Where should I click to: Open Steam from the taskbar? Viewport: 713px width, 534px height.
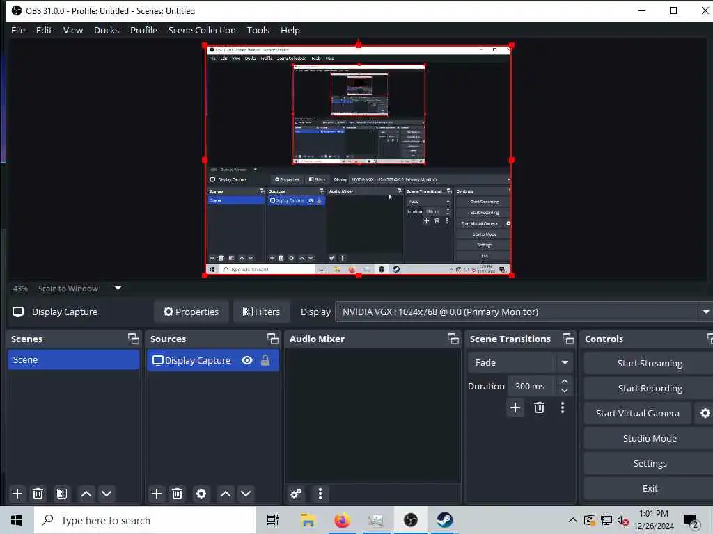click(x=444, y=520)
